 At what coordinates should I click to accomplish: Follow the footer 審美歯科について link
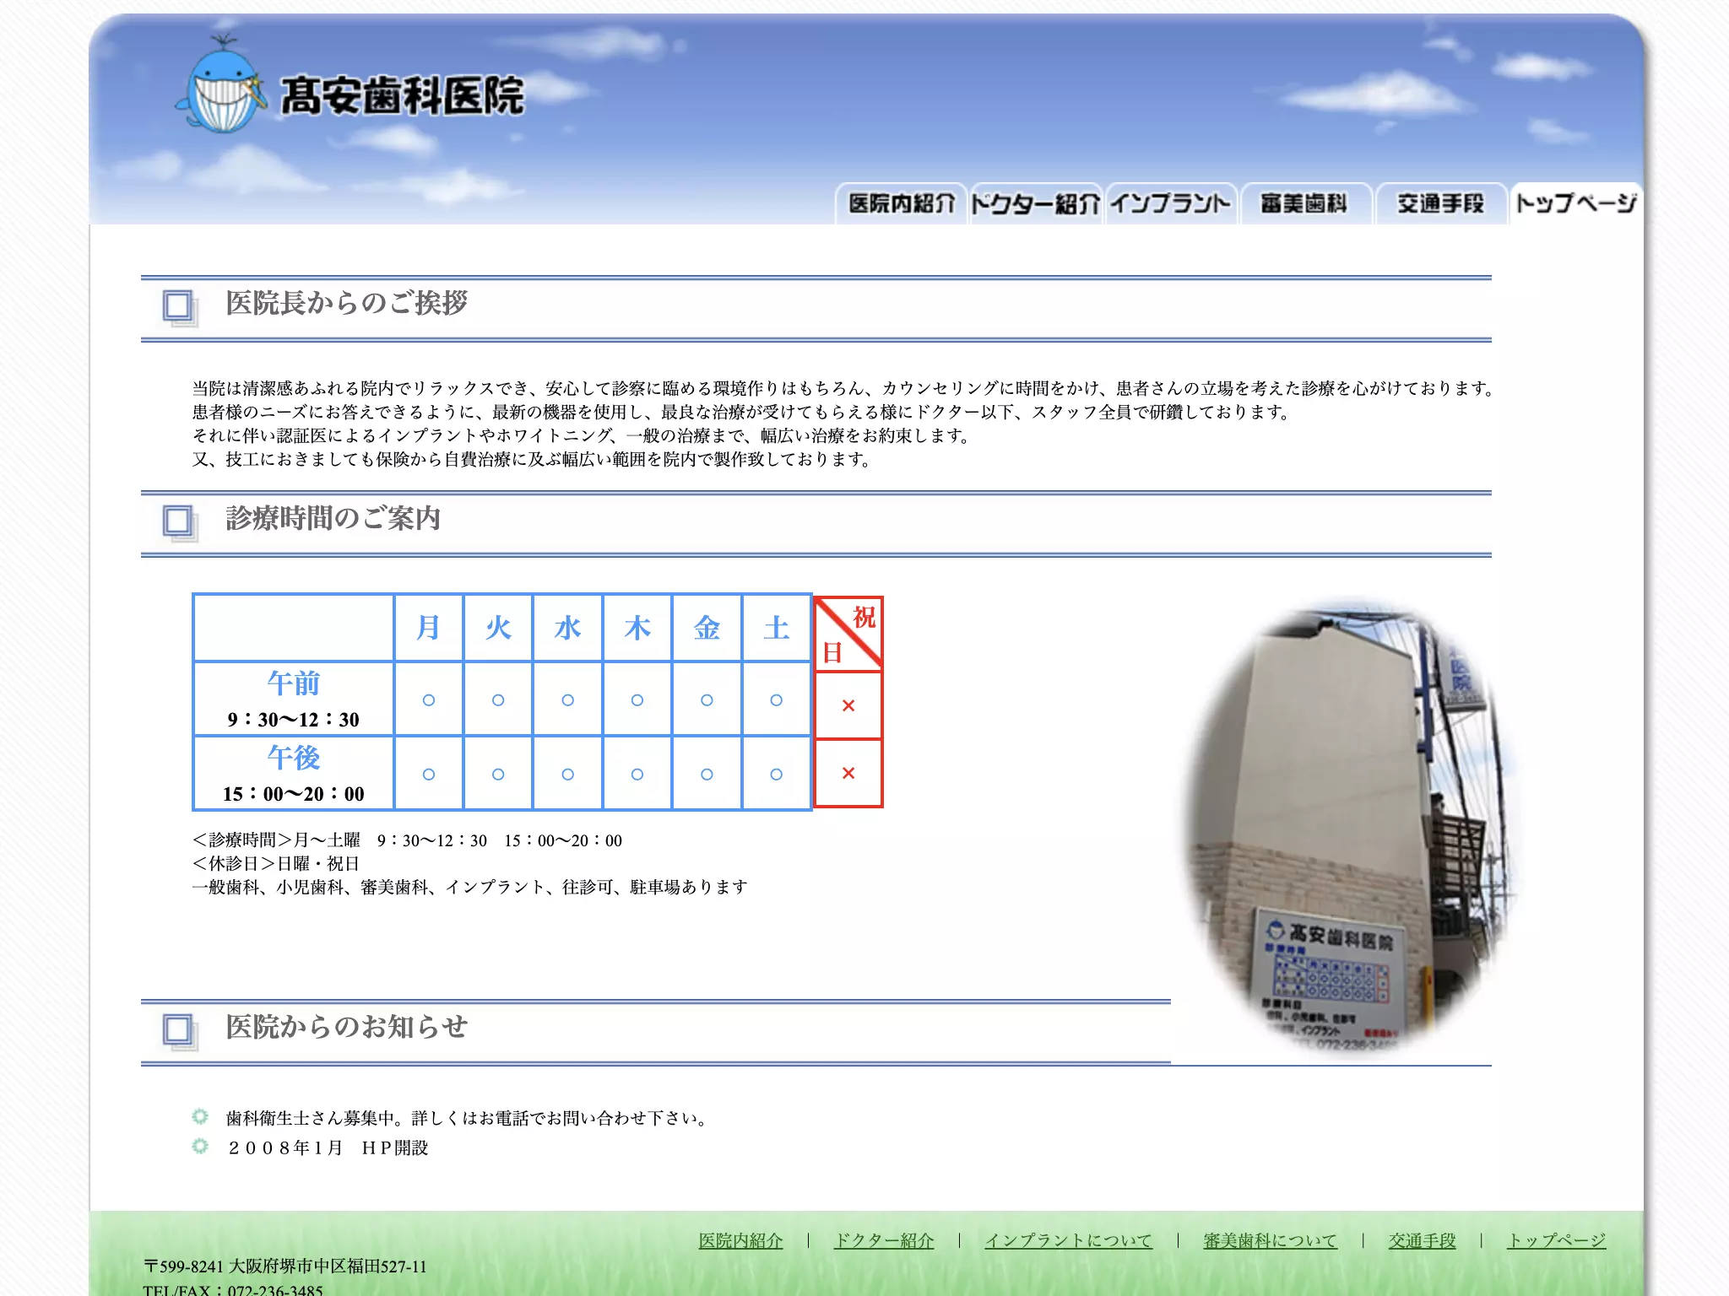pyautogui.click(x=1271, y=1240)
